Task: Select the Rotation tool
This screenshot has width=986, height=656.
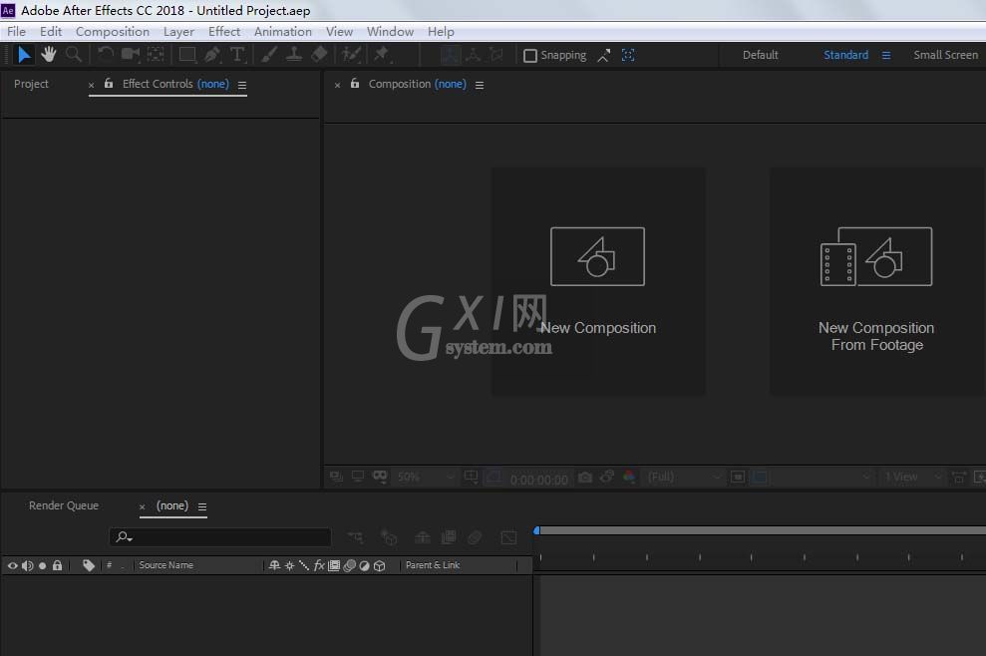Action: click(106, 55)
